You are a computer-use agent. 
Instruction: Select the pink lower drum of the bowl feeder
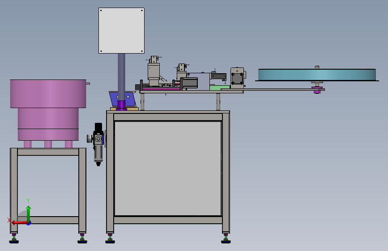click(48, 124)
